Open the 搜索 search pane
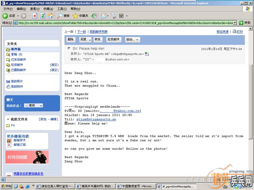254x190 pixels. coord(63,16)
